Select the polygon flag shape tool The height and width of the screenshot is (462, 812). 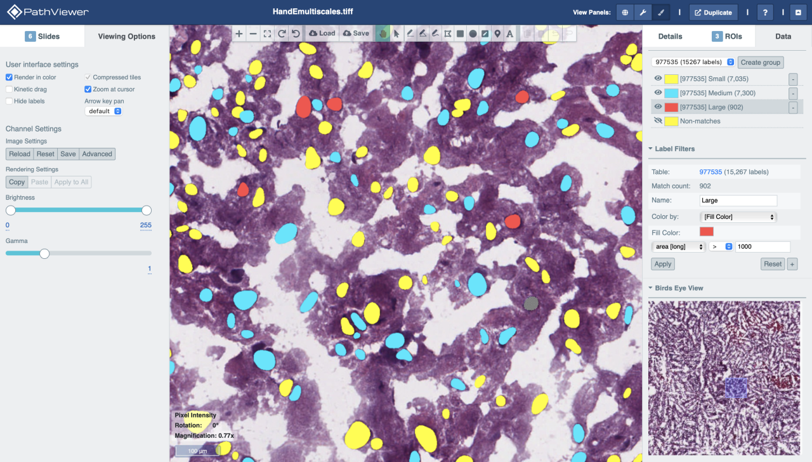pos(448,34)
